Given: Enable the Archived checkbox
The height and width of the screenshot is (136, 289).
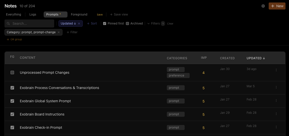Looking at the screenshot, I should click(127, 23).
